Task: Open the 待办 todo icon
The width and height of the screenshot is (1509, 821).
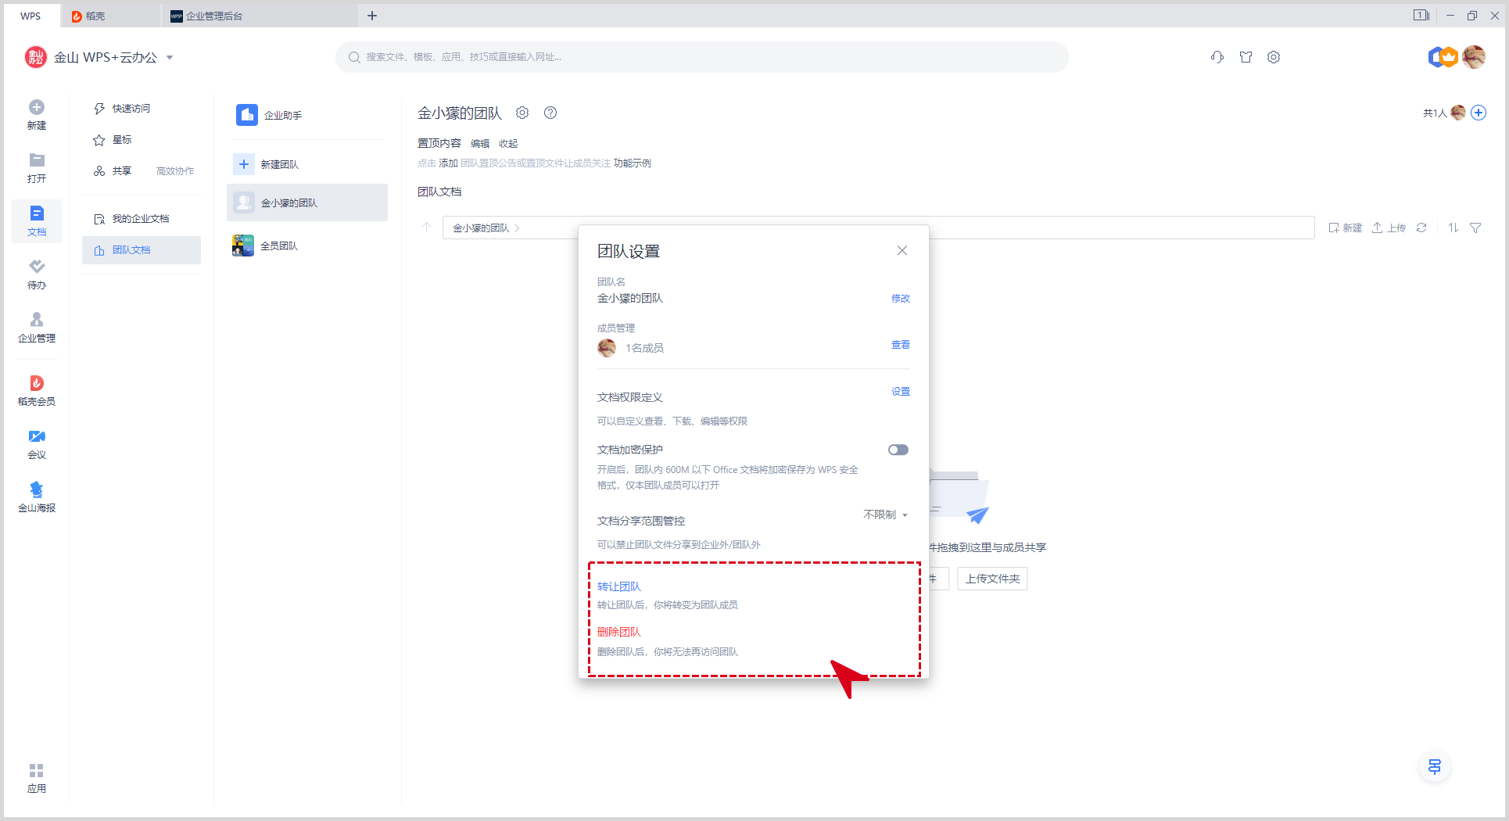Action: point(37,267)
